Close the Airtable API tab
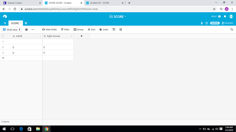 (x=122, y=3)
